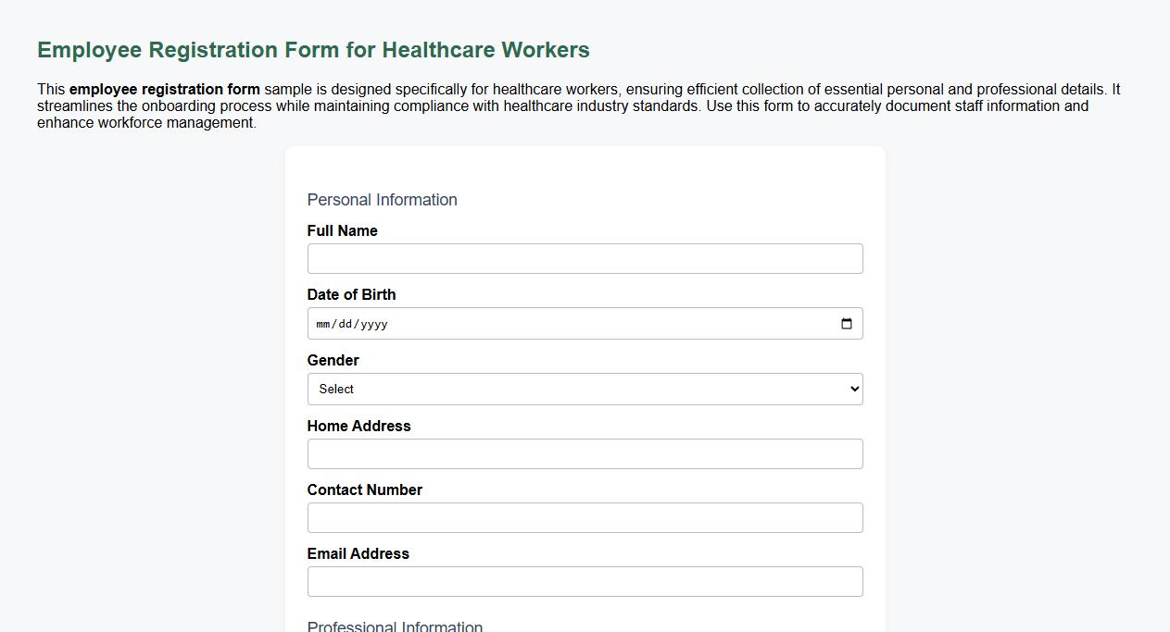This screenshot has height=632, width=1170.
Task: Click the Contact Number entry field
Action: [585, 517]
